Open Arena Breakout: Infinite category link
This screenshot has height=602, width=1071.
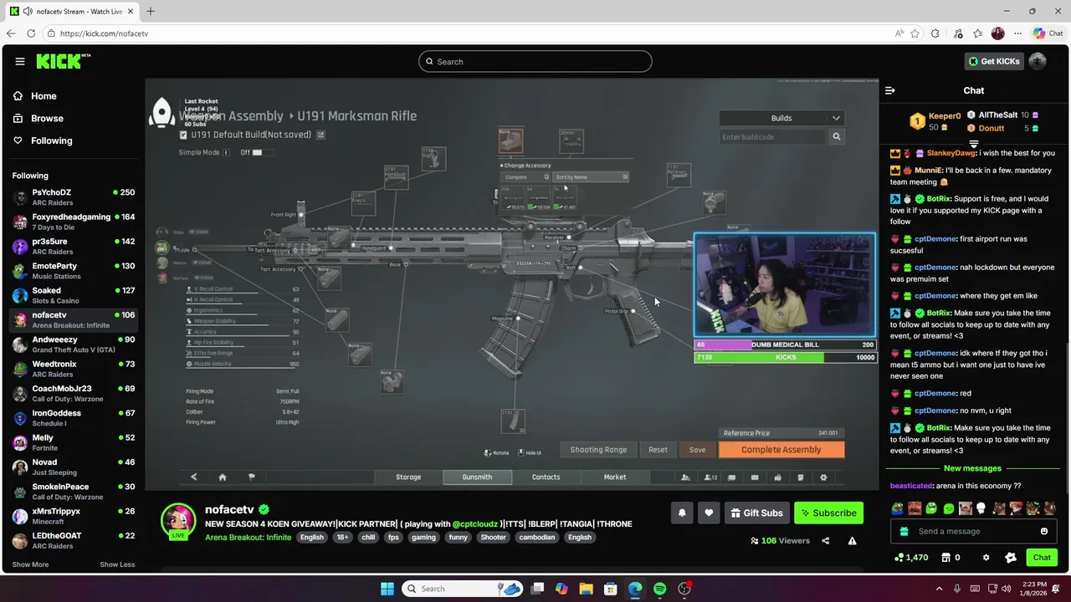[248, 537]
